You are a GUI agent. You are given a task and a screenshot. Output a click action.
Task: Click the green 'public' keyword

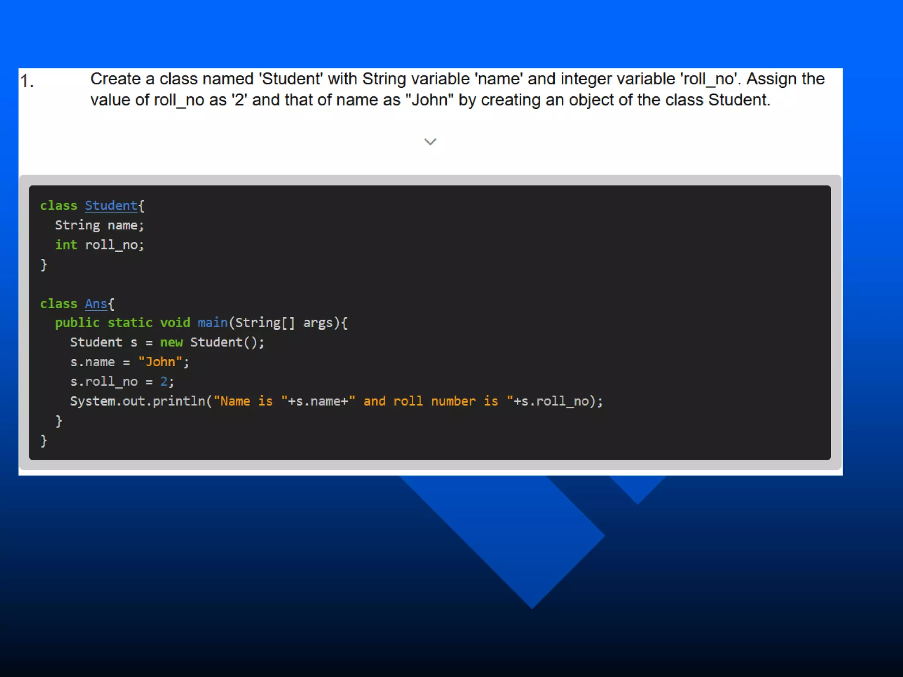77,323
